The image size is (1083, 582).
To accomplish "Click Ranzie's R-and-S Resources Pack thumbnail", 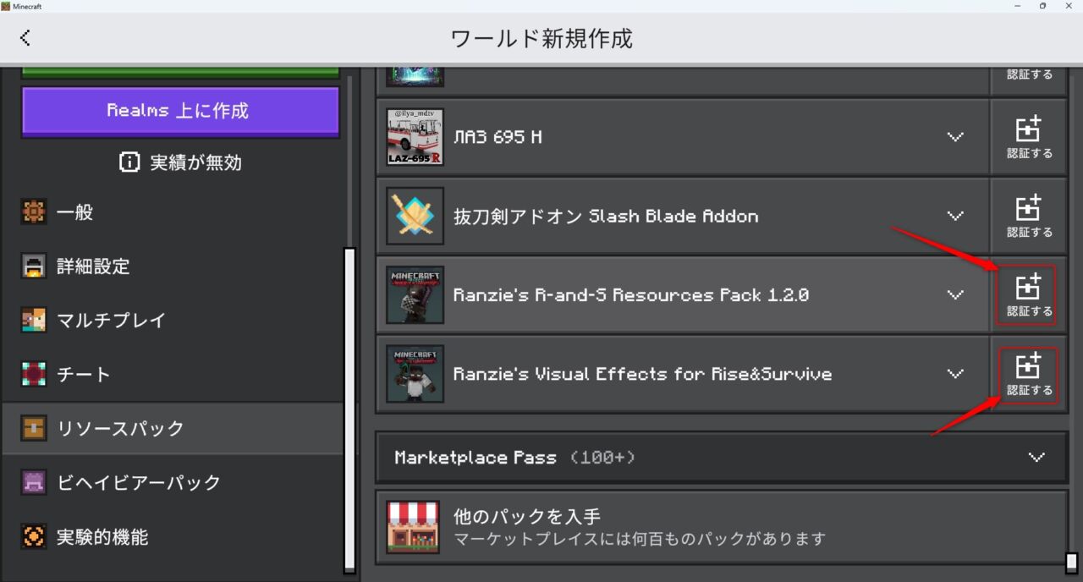I will (415, 295).
